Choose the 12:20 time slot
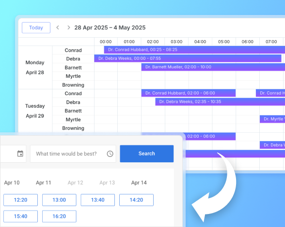The height and width of the screenshot is (227, 285). pos(20,200)
